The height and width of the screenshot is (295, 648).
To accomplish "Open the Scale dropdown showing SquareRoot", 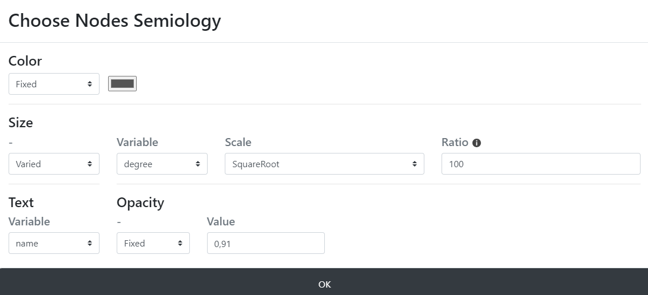I will point(324,164).
